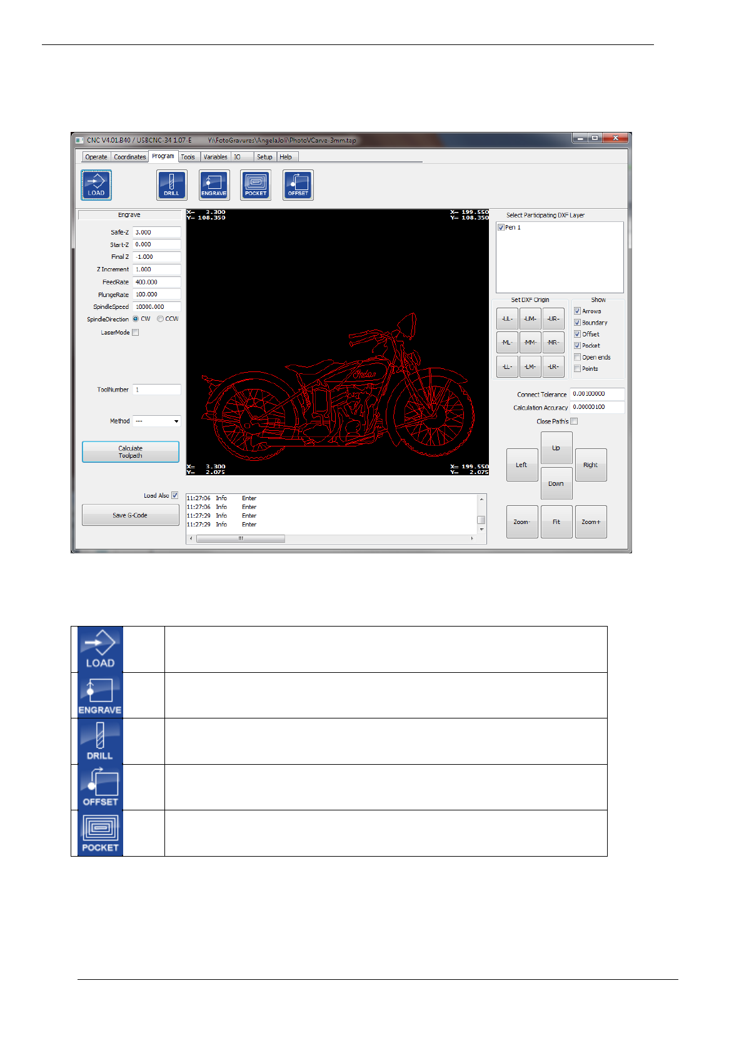Image resolution: width=744 pixels, height=1053 pixels.
Task: Click the Fit view button
Action: (556, 521)
